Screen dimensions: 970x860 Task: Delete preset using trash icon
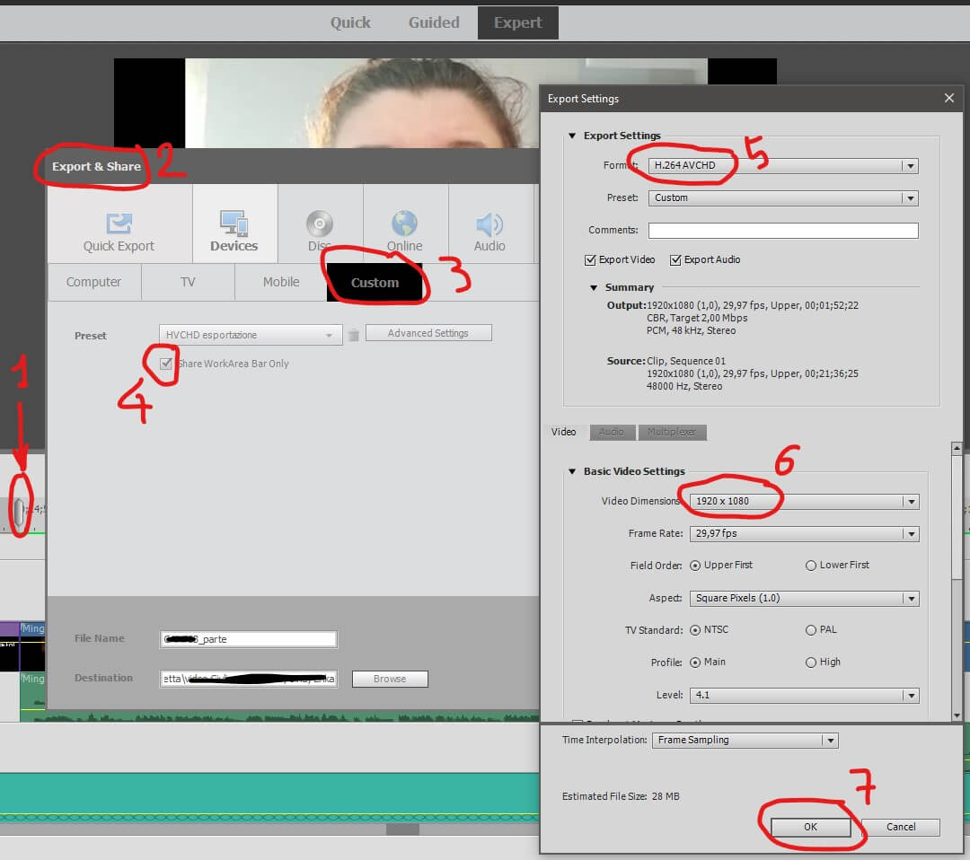point(354,335)
